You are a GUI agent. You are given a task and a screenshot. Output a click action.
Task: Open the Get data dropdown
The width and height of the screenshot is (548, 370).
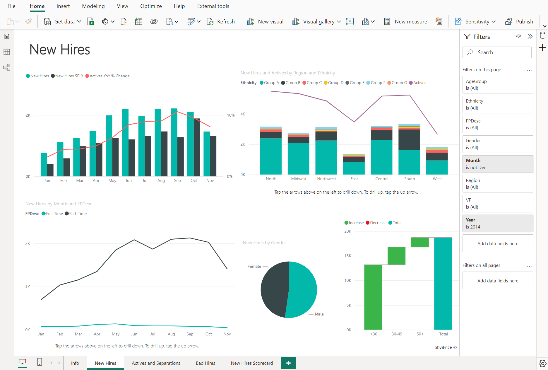click(79, 21)
